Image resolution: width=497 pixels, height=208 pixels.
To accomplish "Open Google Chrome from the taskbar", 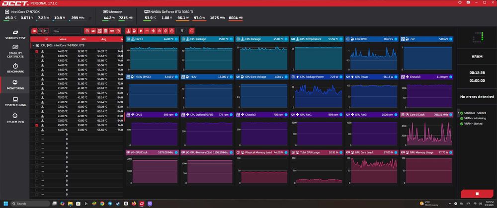I will coord(102,204).
